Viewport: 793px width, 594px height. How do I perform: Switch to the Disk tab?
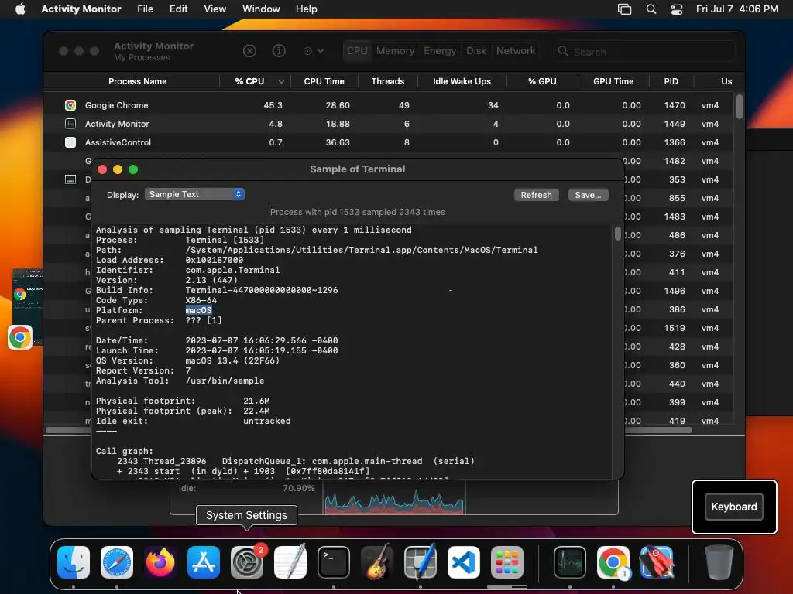click(476, 51)
